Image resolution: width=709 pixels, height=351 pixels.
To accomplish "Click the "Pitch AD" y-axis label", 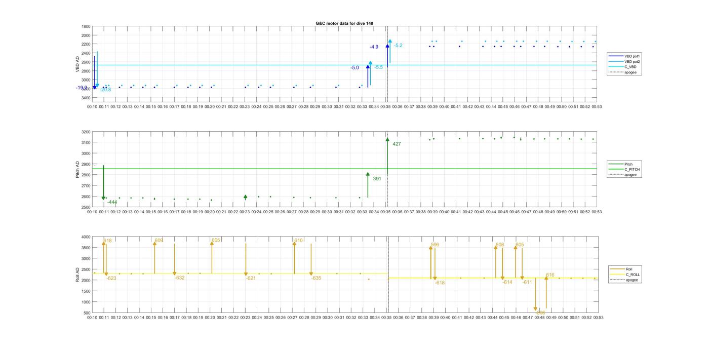I will pyautogui.click(x=78, y=170).
